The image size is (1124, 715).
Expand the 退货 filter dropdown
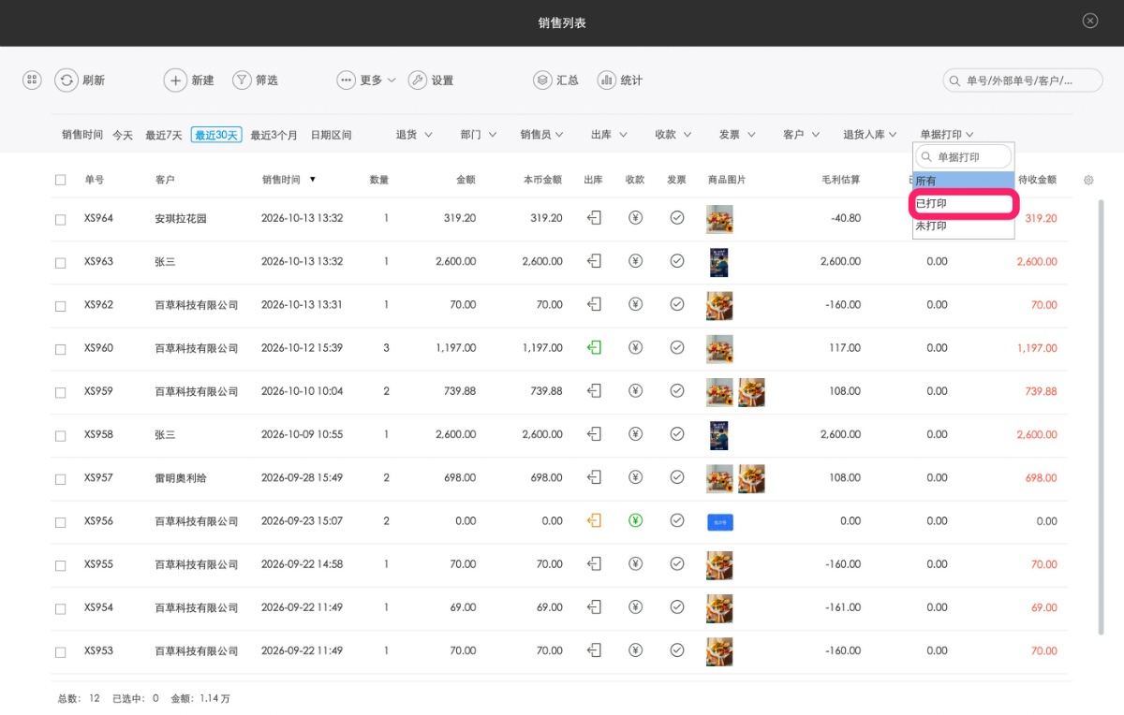(x=414, y=135)
